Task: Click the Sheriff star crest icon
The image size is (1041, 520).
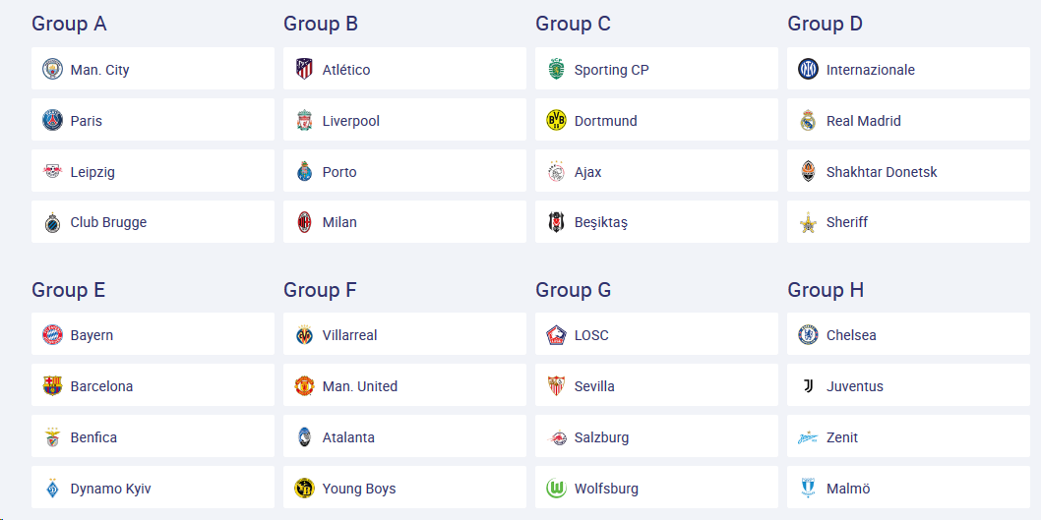Action: coord(808,222)
